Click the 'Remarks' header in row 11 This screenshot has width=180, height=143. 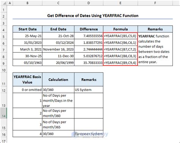(x=89, y=80)
